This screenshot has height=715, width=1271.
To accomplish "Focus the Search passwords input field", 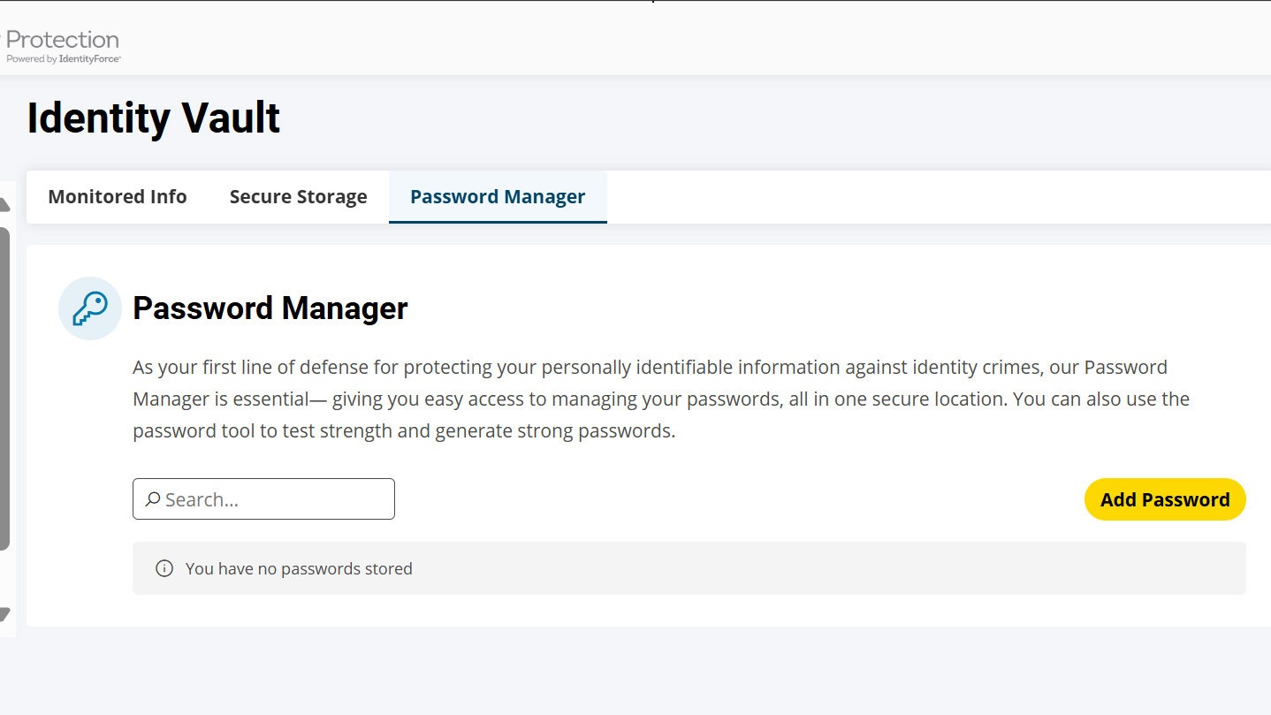I will pyautogui.click(x=274, y=499).
